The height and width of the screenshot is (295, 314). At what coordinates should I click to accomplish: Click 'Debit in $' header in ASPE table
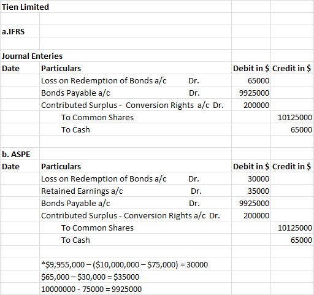point(251,166)
